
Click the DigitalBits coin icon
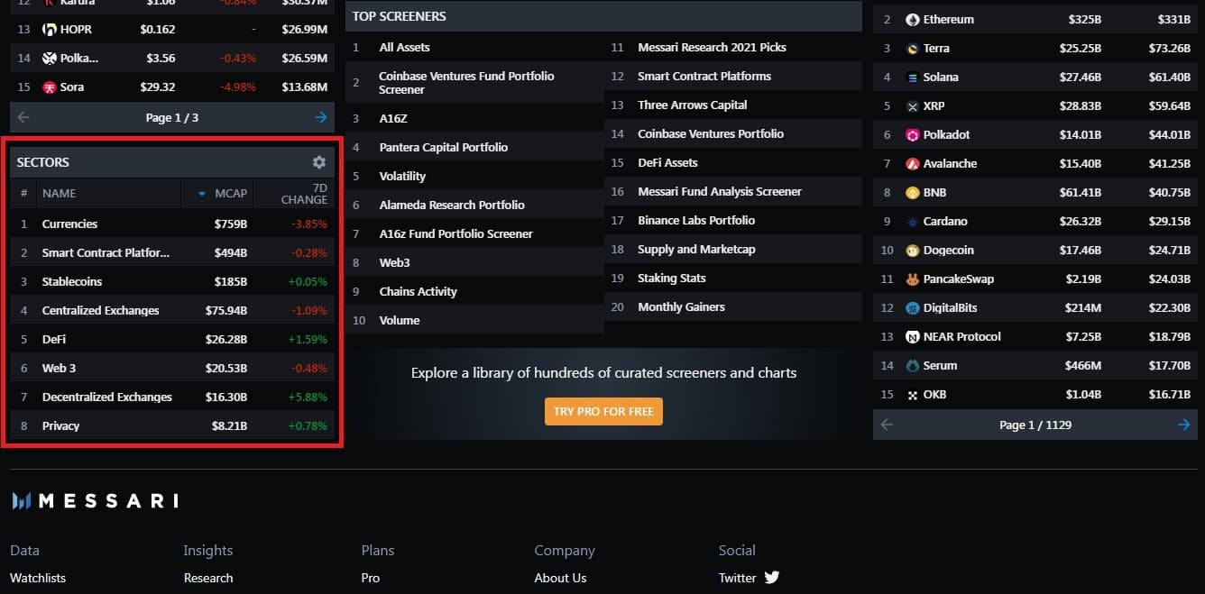(x=913, y=308)
